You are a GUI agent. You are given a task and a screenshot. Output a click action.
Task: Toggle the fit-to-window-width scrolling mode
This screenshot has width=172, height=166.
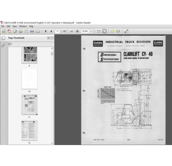point(99,31)
